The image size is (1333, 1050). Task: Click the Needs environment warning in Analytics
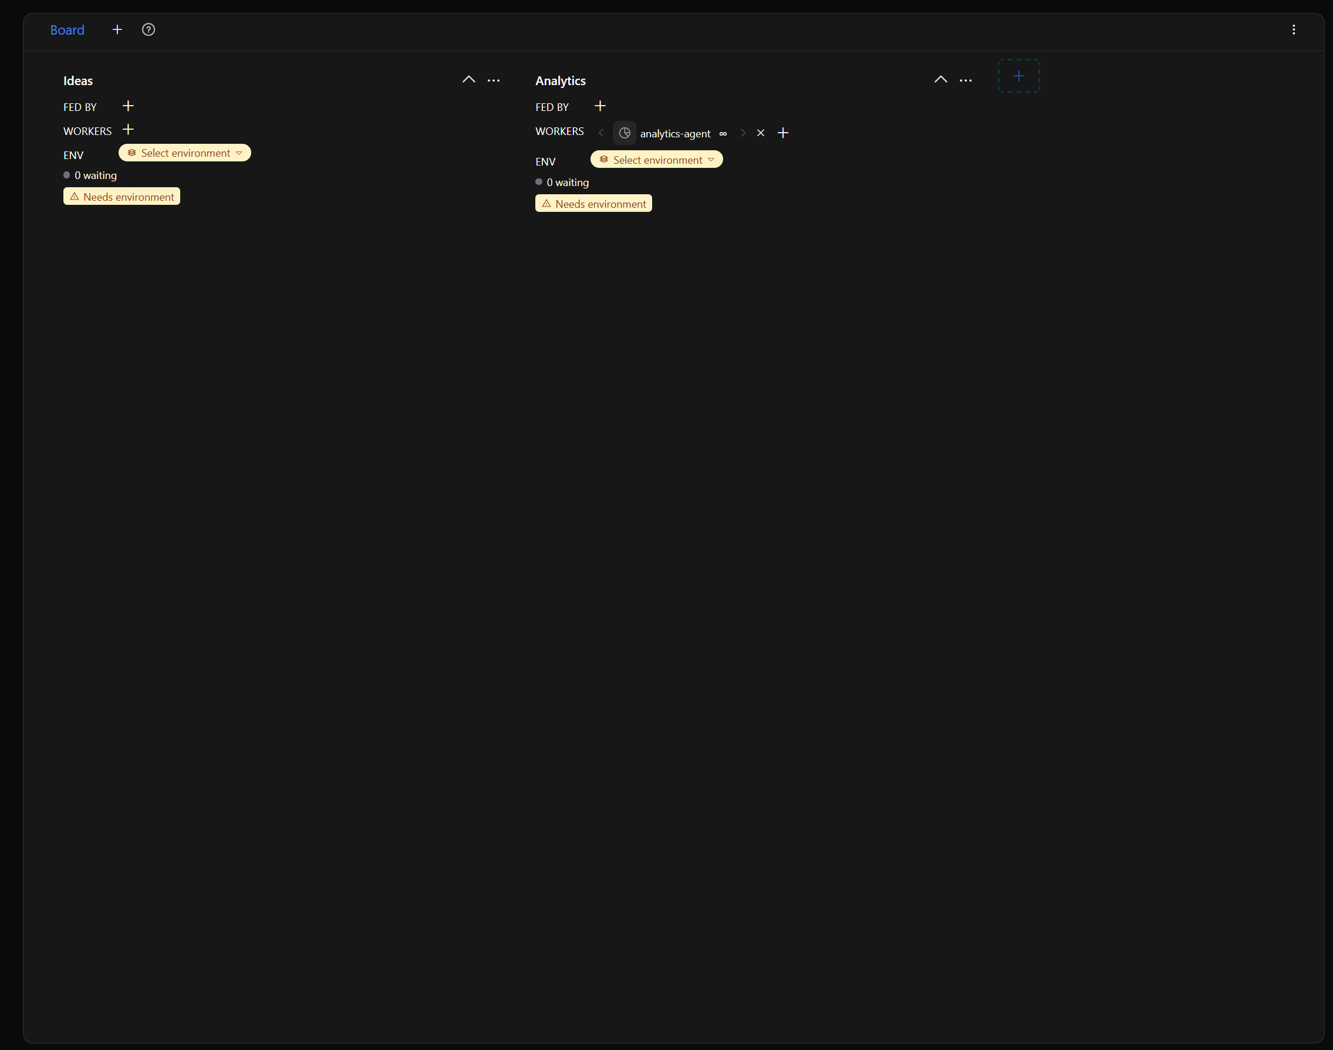tap(594, 204)
